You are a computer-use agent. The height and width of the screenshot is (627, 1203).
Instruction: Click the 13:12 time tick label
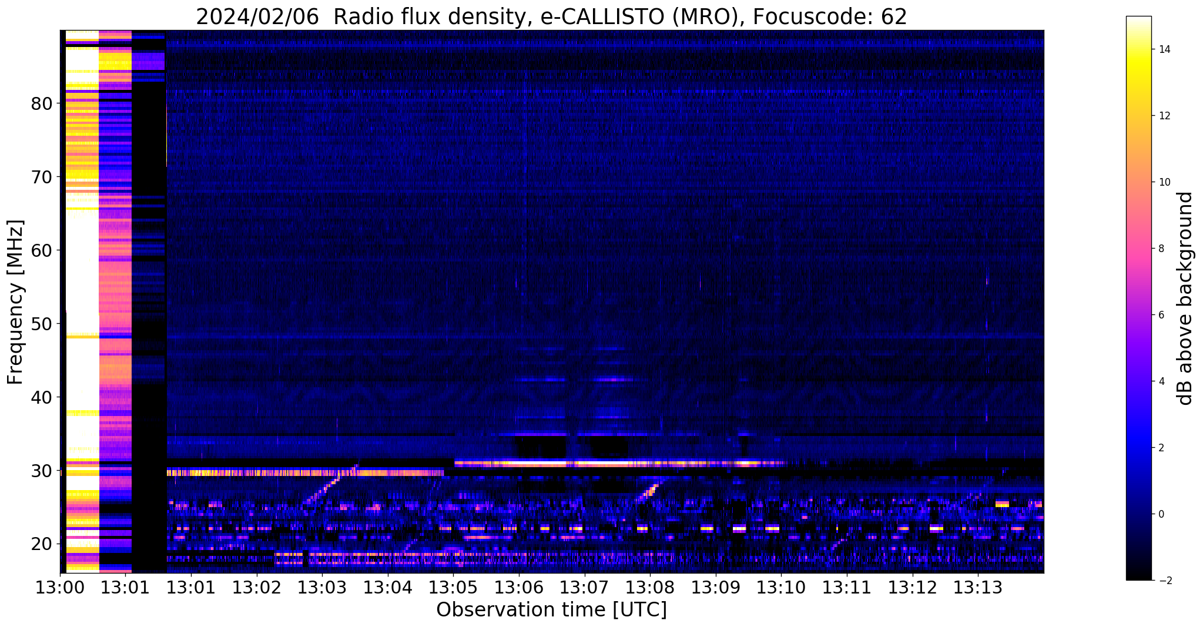913,588
